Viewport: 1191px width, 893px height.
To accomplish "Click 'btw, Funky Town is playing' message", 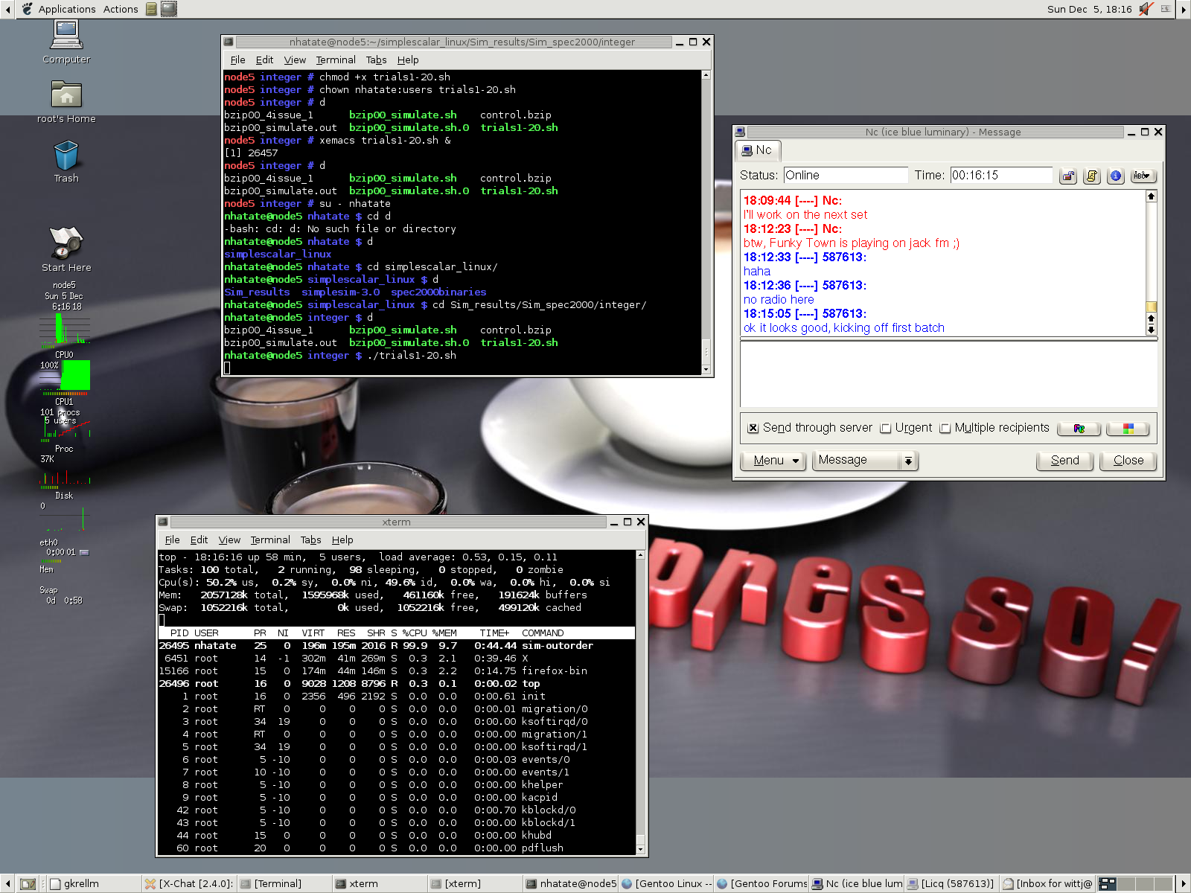I will pyautogui.click(x=852, y=243).
